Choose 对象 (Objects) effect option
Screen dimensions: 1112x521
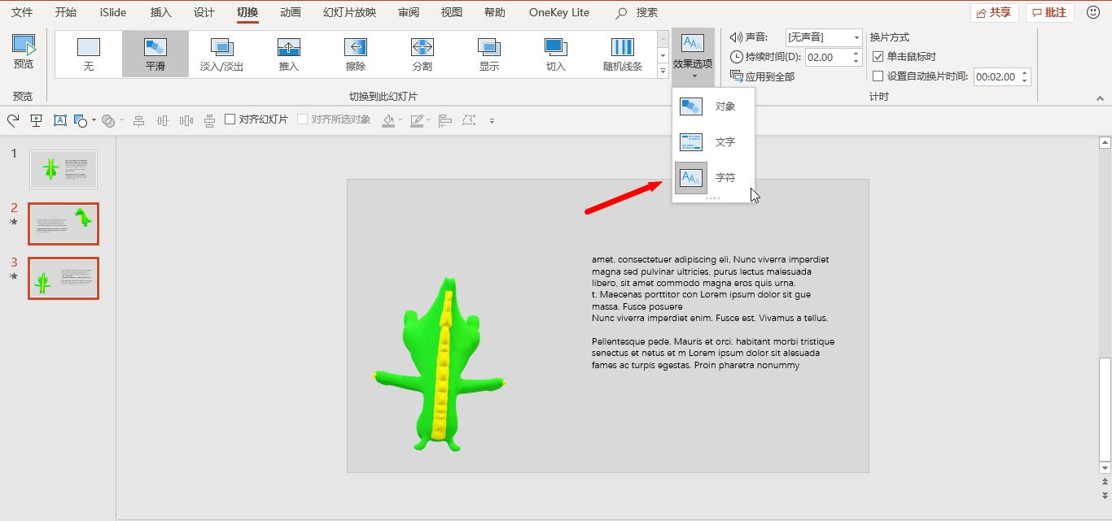click(714, 106)
